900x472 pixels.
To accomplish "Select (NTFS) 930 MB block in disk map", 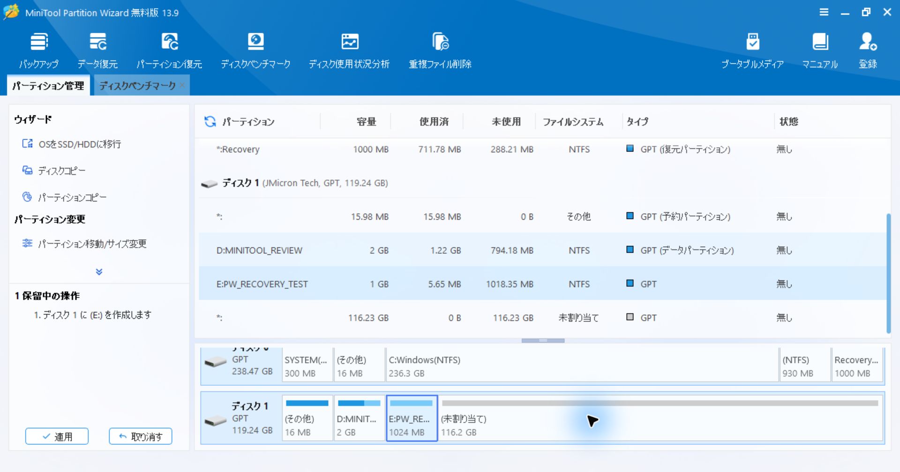I will coord(805,365).
